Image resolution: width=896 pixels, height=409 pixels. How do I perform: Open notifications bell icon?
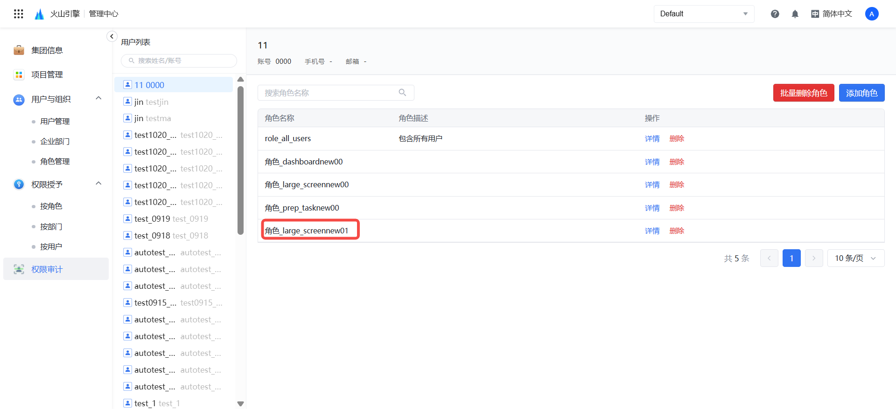pos(795,14)
